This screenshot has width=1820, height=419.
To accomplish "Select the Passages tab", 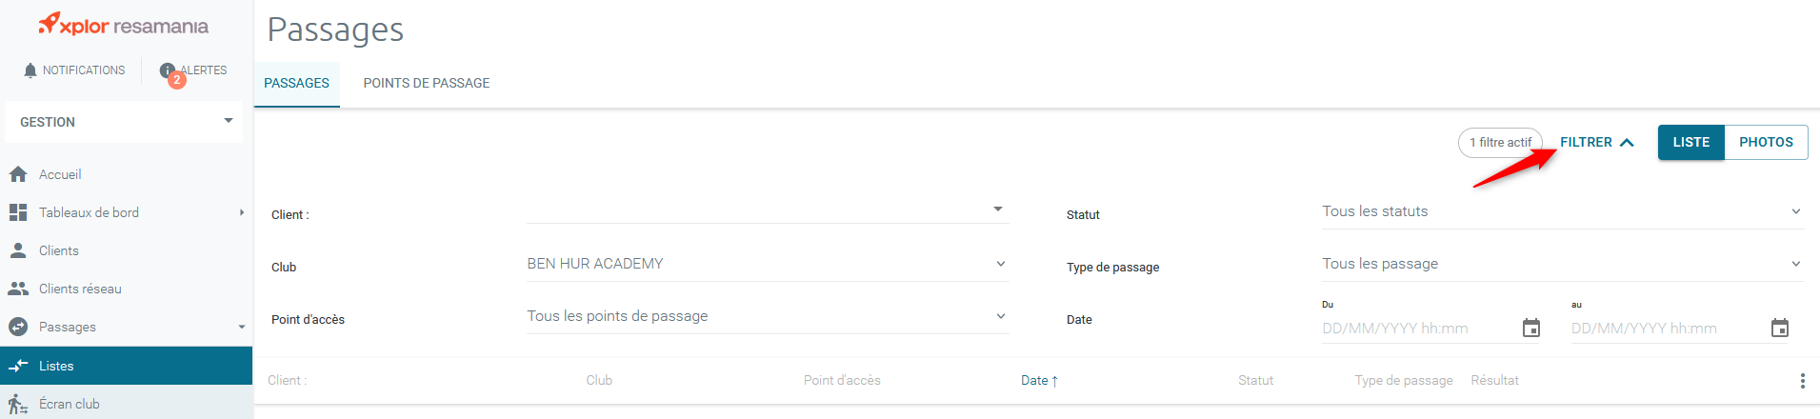I will point(296,83).
